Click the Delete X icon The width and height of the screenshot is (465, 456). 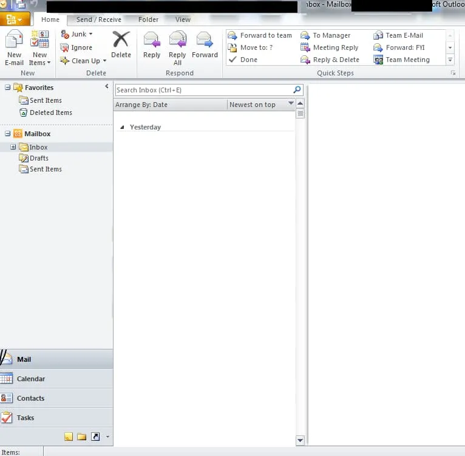click(121, 40)
